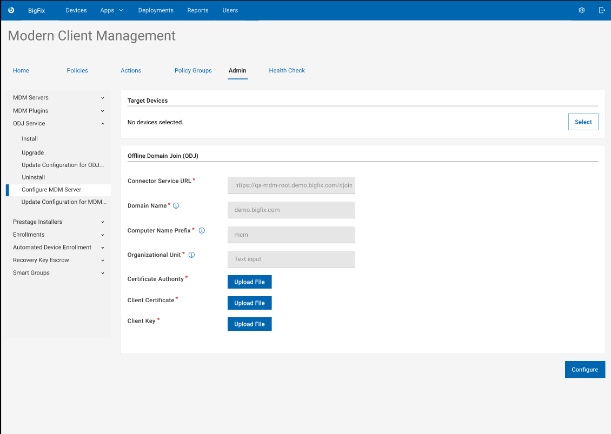
Task: Click info icon next to Domain Name
Action: 176,206
